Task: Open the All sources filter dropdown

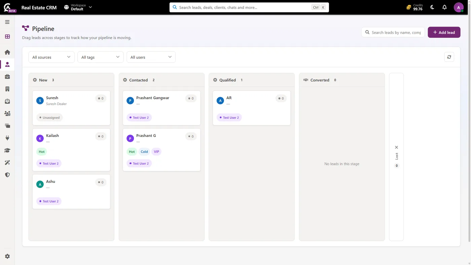Action: coord(51,57)
